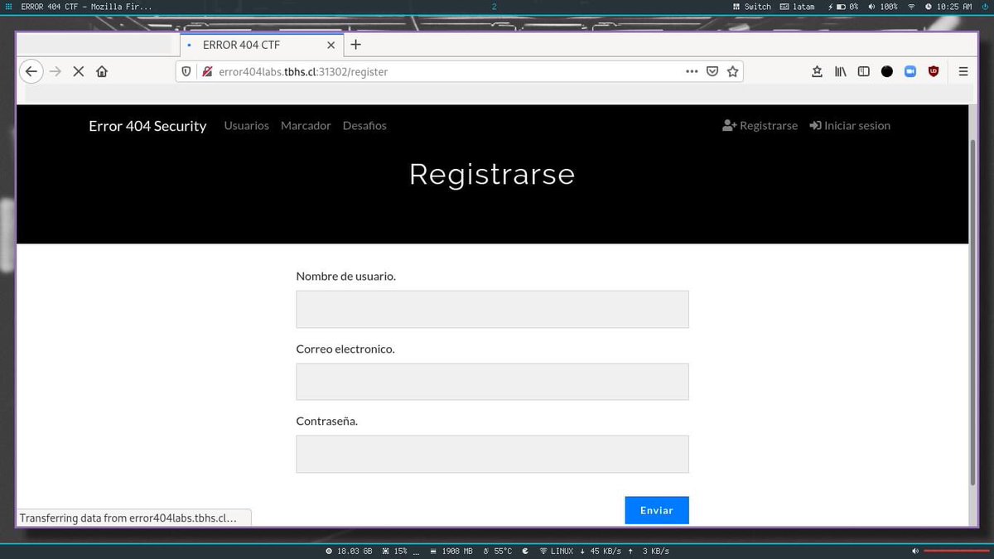The height and width of the screenshot is (559, 994).
Task: Click the window title in top bar
Action: 86,6
